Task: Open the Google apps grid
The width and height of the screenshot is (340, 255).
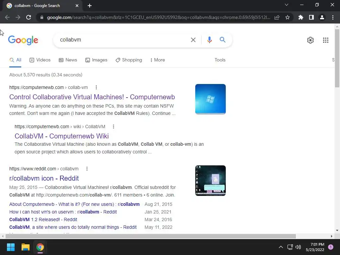Action: pyautogui.click(x=326, y=40)
